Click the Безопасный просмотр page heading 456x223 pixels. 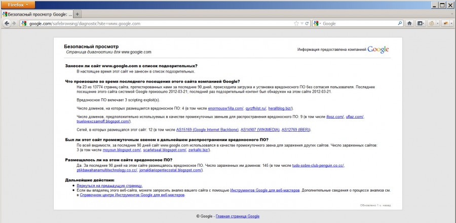[91, 47]
